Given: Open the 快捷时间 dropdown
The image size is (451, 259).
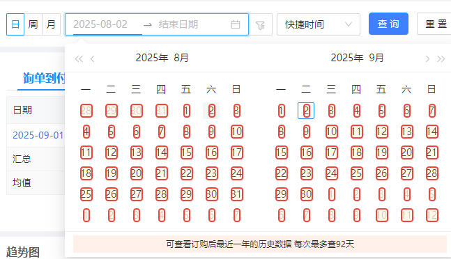Looking at the screenshot, I should [319, 24].
